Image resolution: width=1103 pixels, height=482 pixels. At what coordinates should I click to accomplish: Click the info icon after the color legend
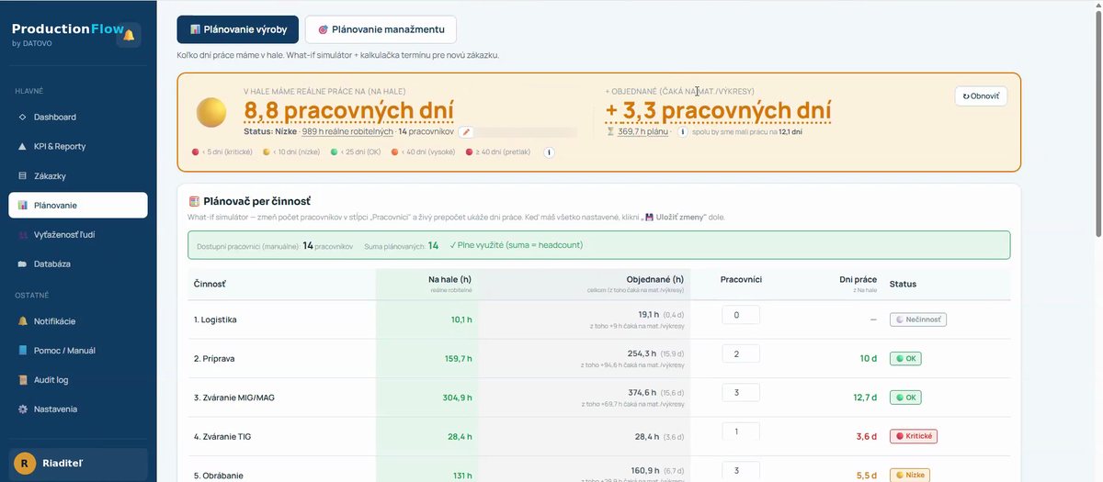pos(549,152)
